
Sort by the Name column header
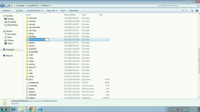click(x=28, y=15)
